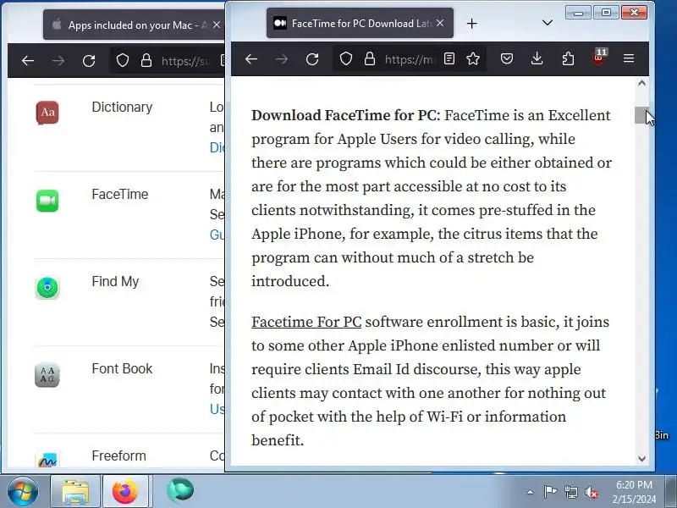Open the Facetime For PC underlined link
Viewport: 677px width, 508px height.
(x=306, y=322)
